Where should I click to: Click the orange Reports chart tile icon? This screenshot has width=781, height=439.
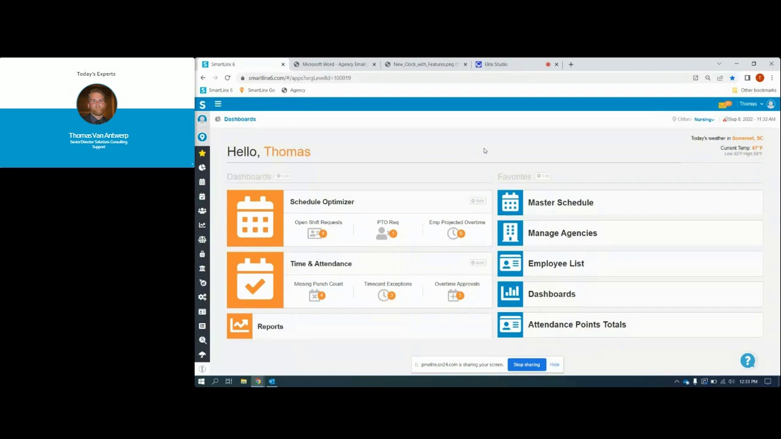(240, 326)
